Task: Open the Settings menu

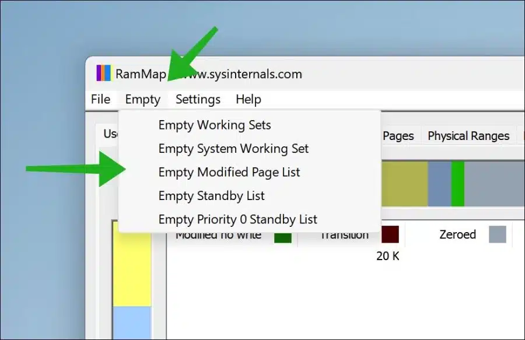Action: coord(198,99)
